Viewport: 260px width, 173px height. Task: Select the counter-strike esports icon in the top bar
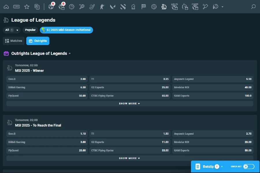[x=102, y=6]
